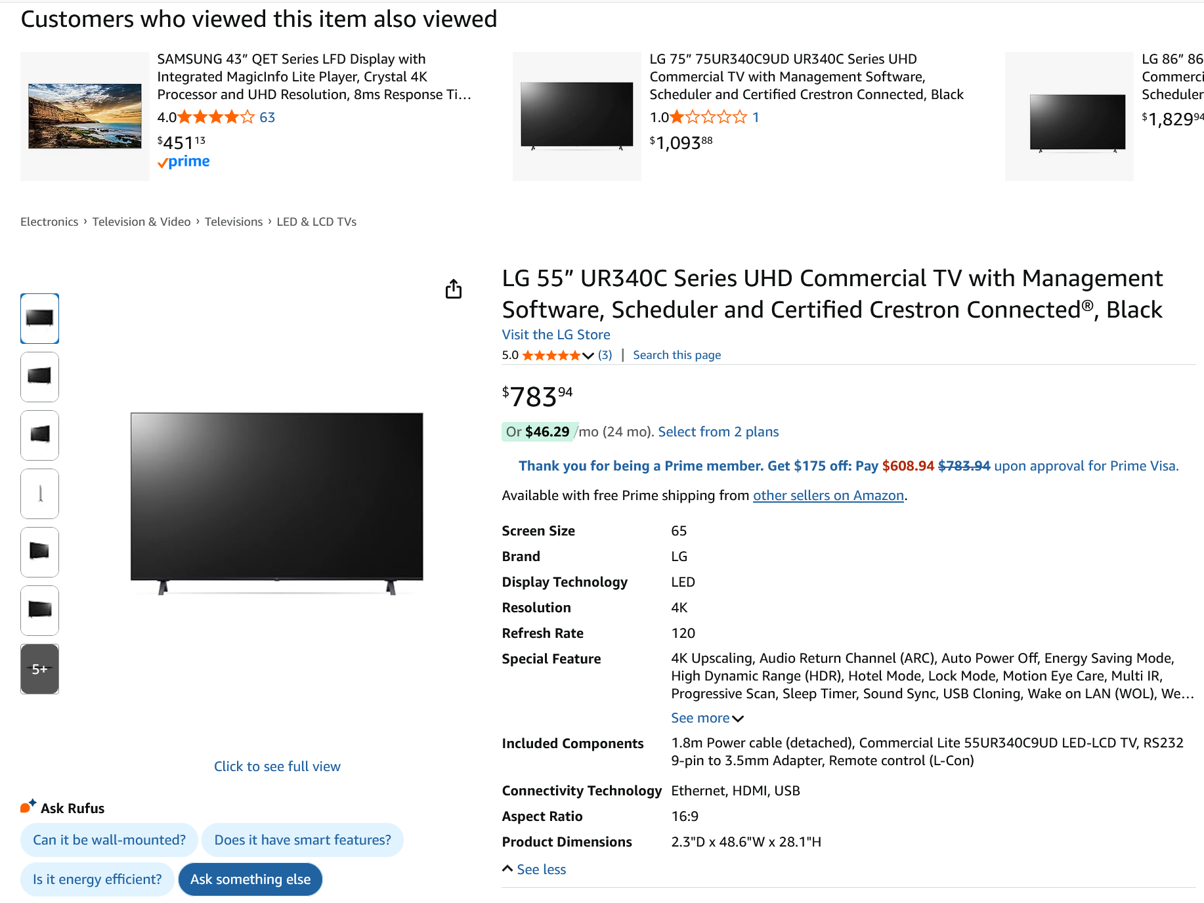This screenshot has width=1204, height=903.
Task: Click the main LG TV product image
Action: 276,503
